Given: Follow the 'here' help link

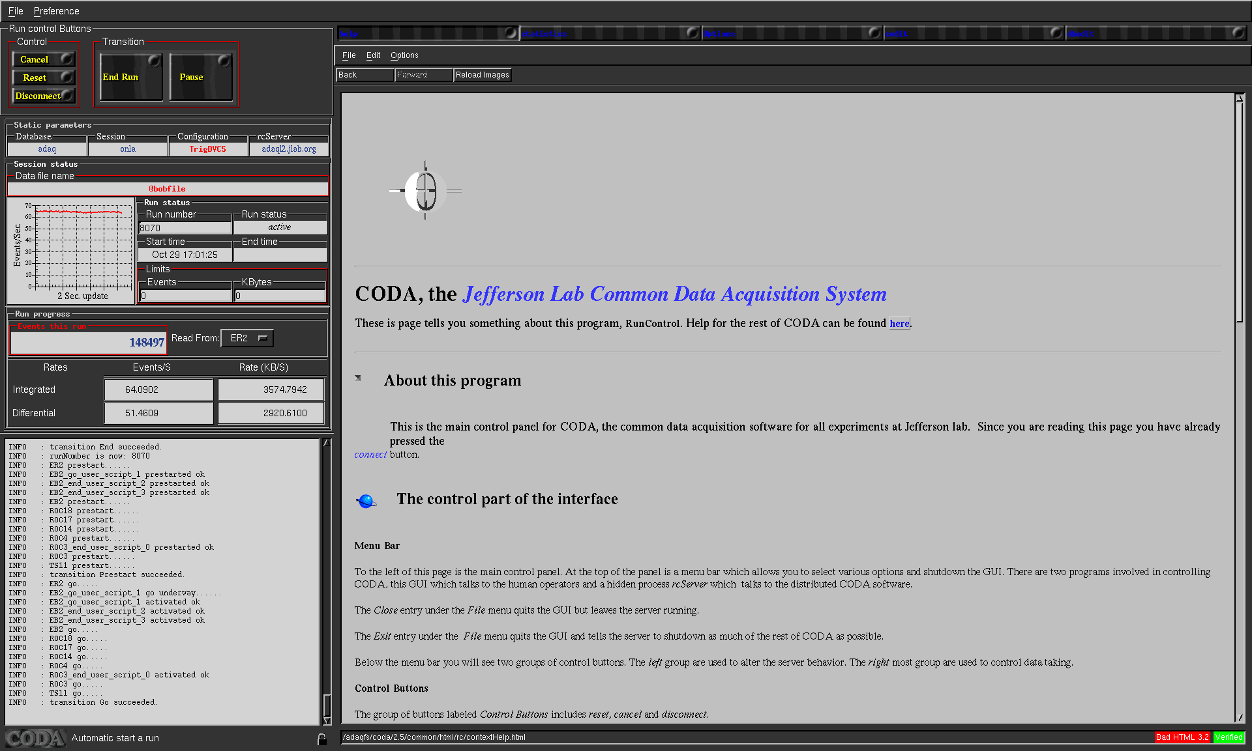Looking at the screenshot, I should [x=899, y=323].
